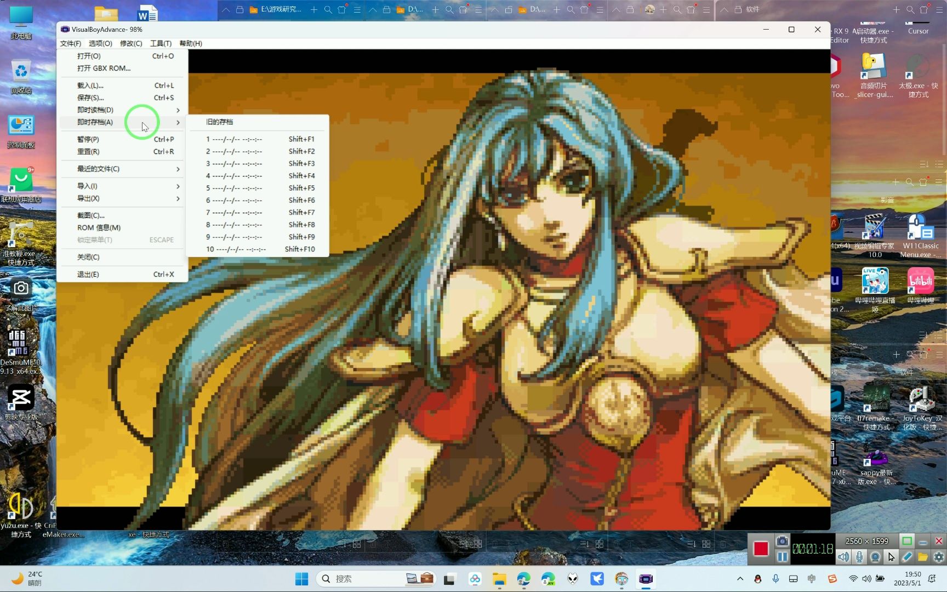This screenshot has width=947, height=592.
Task: Open the recorder pencil annotation tool
Action: point(907,557)
